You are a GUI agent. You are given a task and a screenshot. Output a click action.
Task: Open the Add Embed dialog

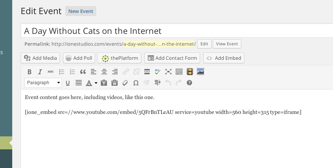pos(224,58)
